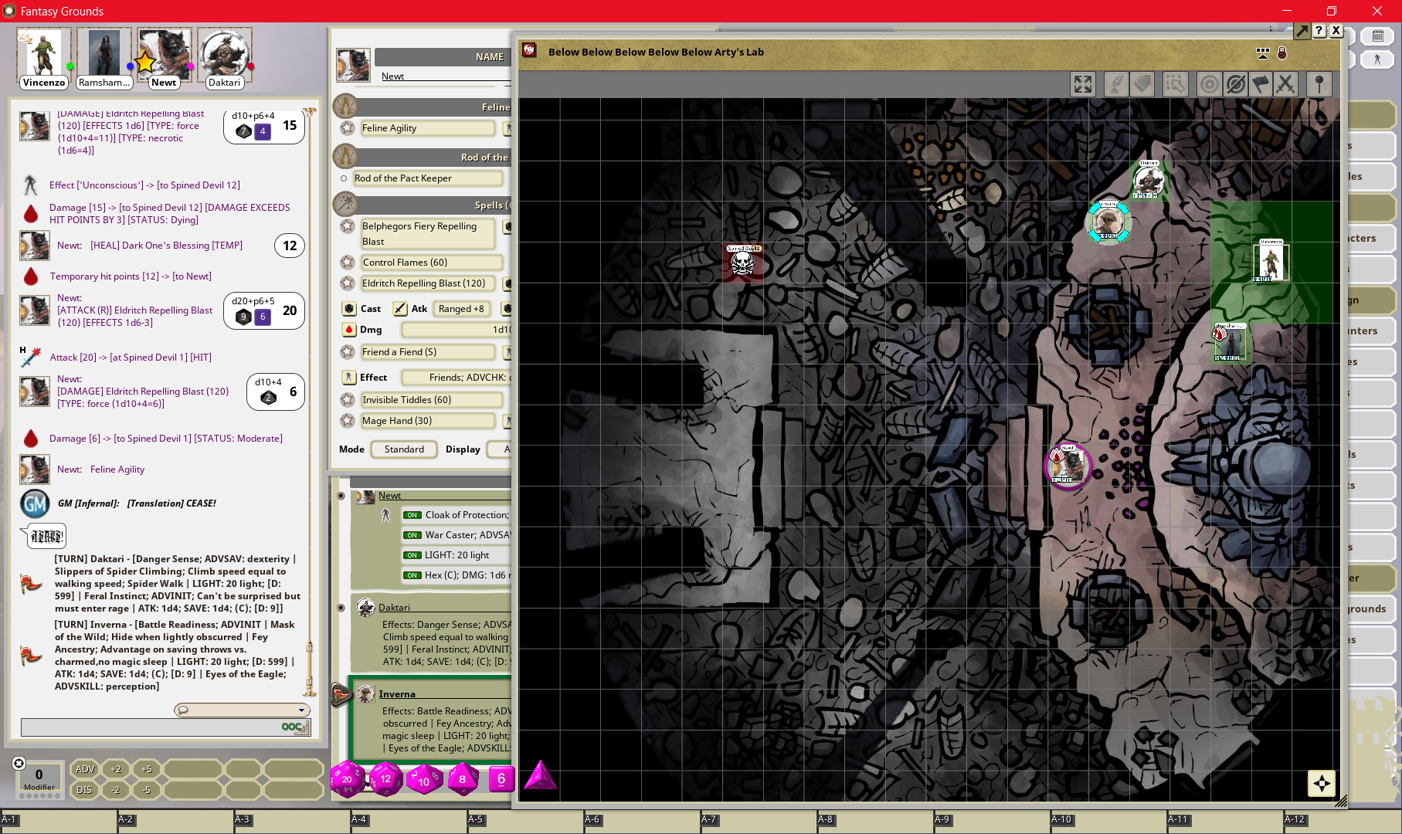Image resolution: width=1402 pixels, height=834 pixels.
Task: Choose the selection-box pointer tool in map toolbar
Action: point(1175,84)
